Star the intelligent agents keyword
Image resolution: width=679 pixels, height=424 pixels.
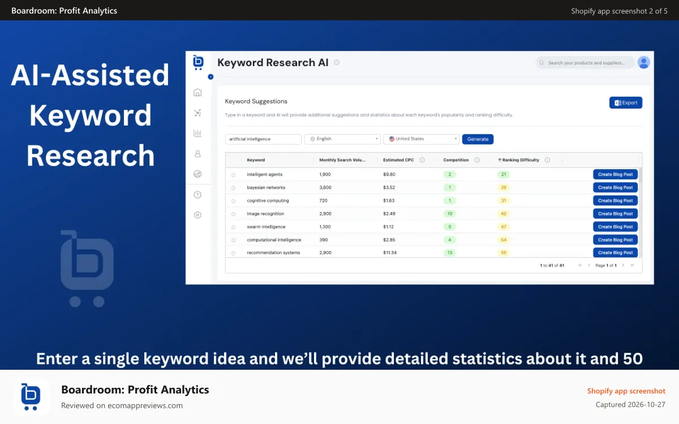click(233, 175)
